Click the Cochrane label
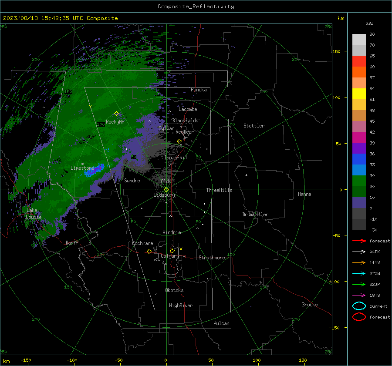Viewport: 392px width, 366px height. pos(142,243)
